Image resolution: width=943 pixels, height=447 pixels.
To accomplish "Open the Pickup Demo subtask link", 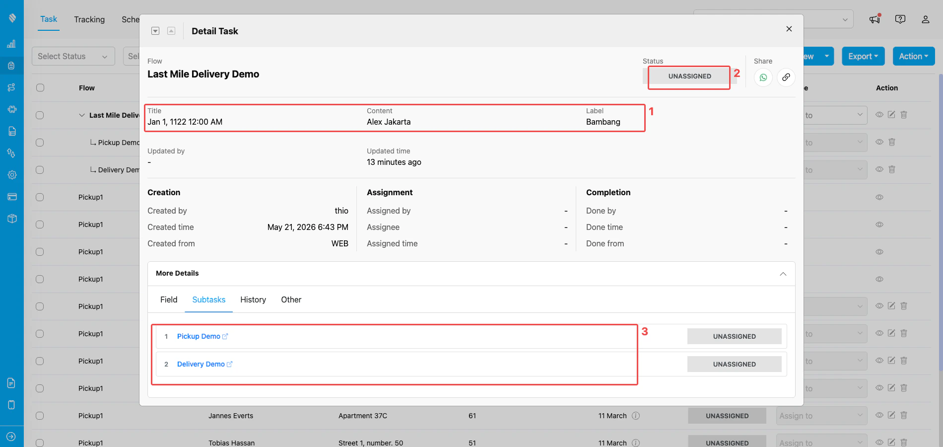I will click(199, 336).
